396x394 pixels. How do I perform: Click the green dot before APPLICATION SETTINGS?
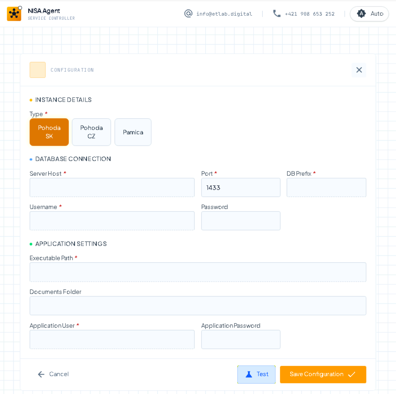31,244
